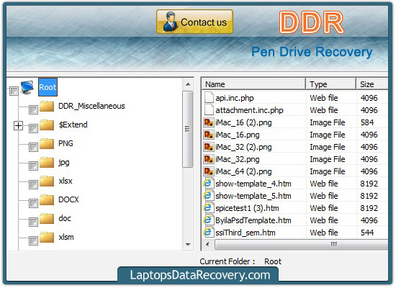Image resolution: width=396 pixels, height=288 pixels.
Task: Visit the LaptopsDataRecovery.com link
Action: point(199,275)
